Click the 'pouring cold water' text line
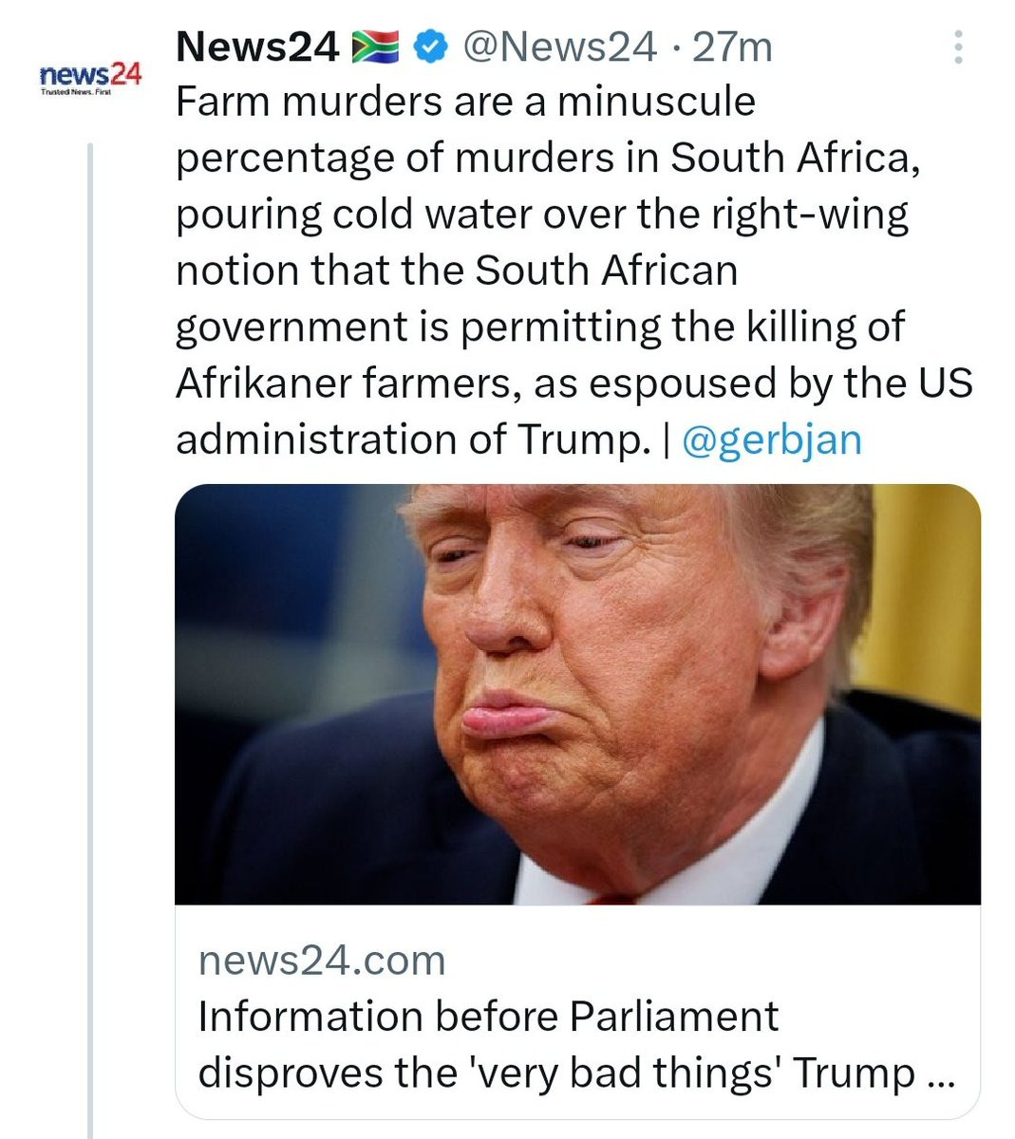The image size is (1015, 1139). coord(541,214)
